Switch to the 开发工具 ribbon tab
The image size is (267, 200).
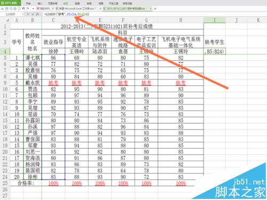114,3
